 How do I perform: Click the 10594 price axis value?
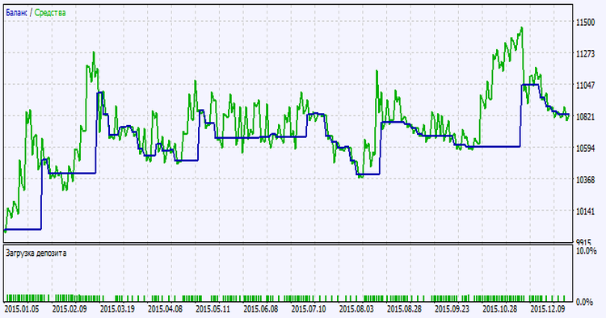pyautogui.click(x=585, y=149)
